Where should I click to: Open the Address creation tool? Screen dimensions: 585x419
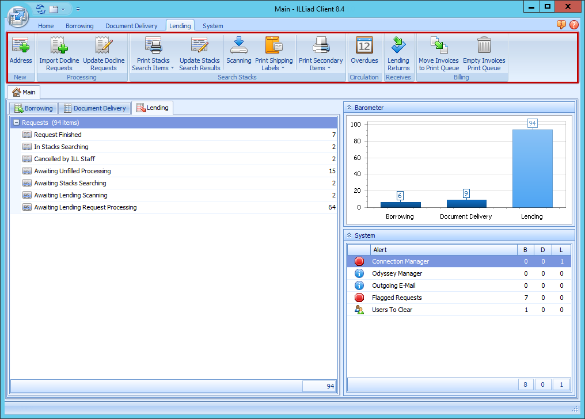click(21, 53)
